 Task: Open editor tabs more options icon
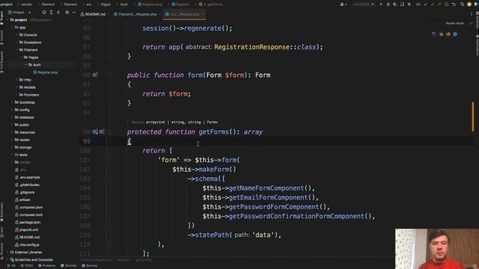click(x=471, y=14)
